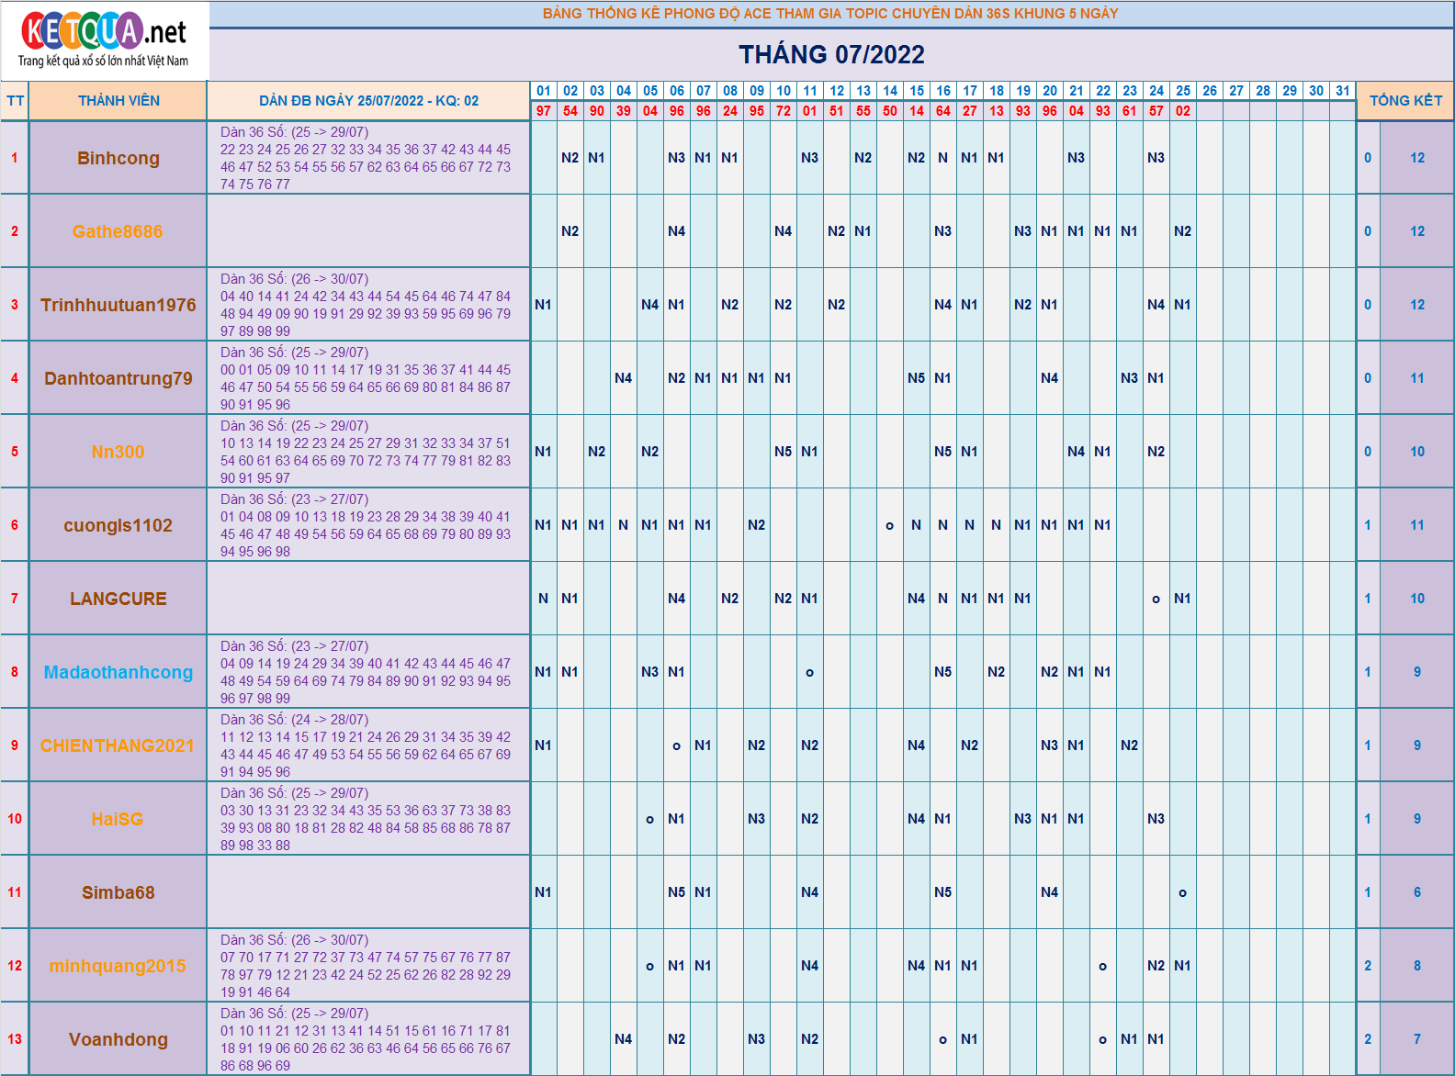Click minhquang2015's total 8 cell

pos(1417,966)
